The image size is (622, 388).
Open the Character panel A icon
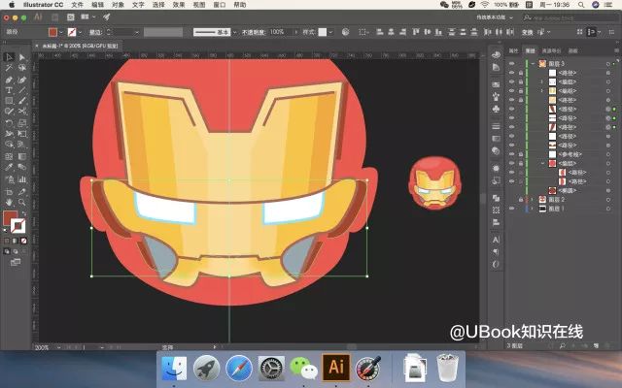point(496,240)
